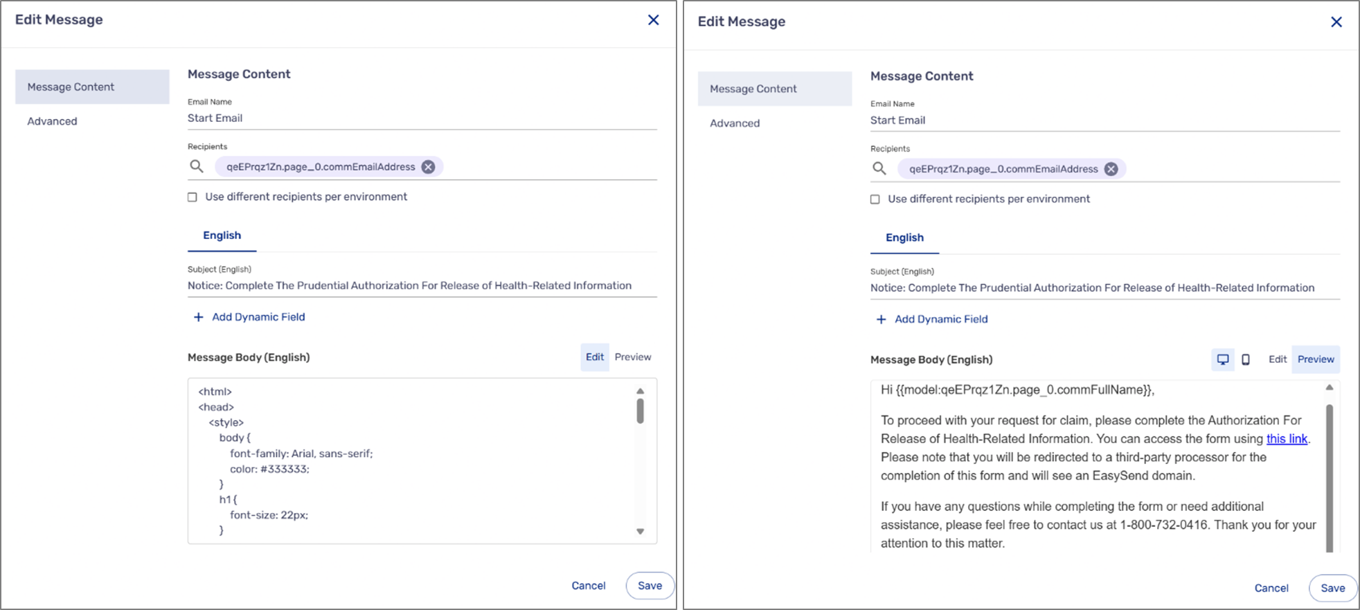The height and width of the screenshot is (610, 1360).
Task: Switch to mobile preview icon
Action: pyautogui.click(x=1246, y=359)
